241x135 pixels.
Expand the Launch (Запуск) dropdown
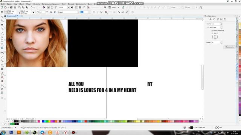point(118,7)
